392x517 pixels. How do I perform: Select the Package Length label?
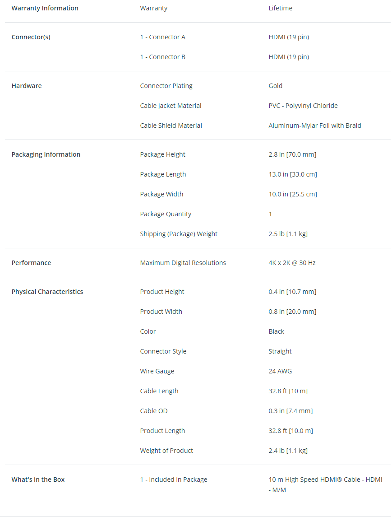pos(163,174)
